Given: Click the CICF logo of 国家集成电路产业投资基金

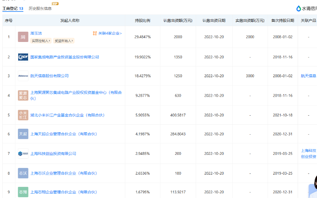Looking at the screenshot, I should pyautogui.click(x=23, y=57).
